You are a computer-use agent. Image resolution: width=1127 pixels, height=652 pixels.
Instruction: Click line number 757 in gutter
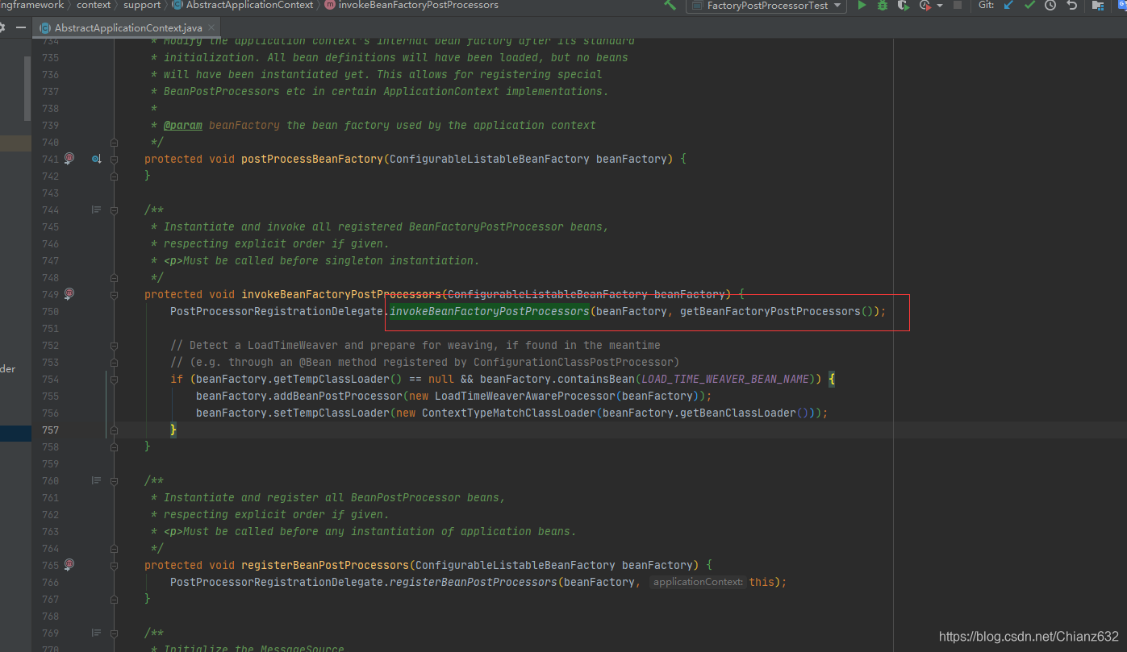50,430
